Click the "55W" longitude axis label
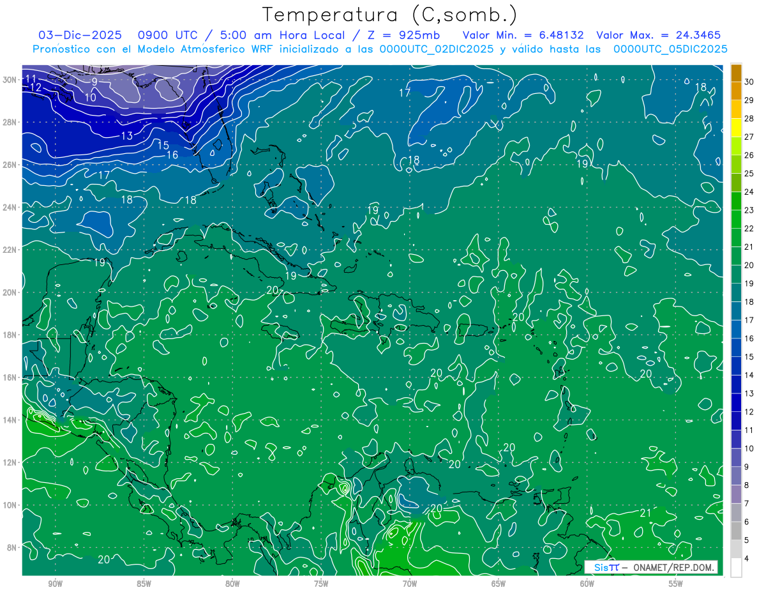Viewport: 766px width, 592px height. coord(676,583)
